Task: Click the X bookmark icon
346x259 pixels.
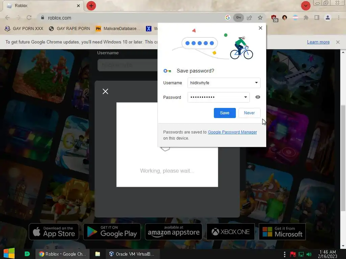Action: pos(149,29)
